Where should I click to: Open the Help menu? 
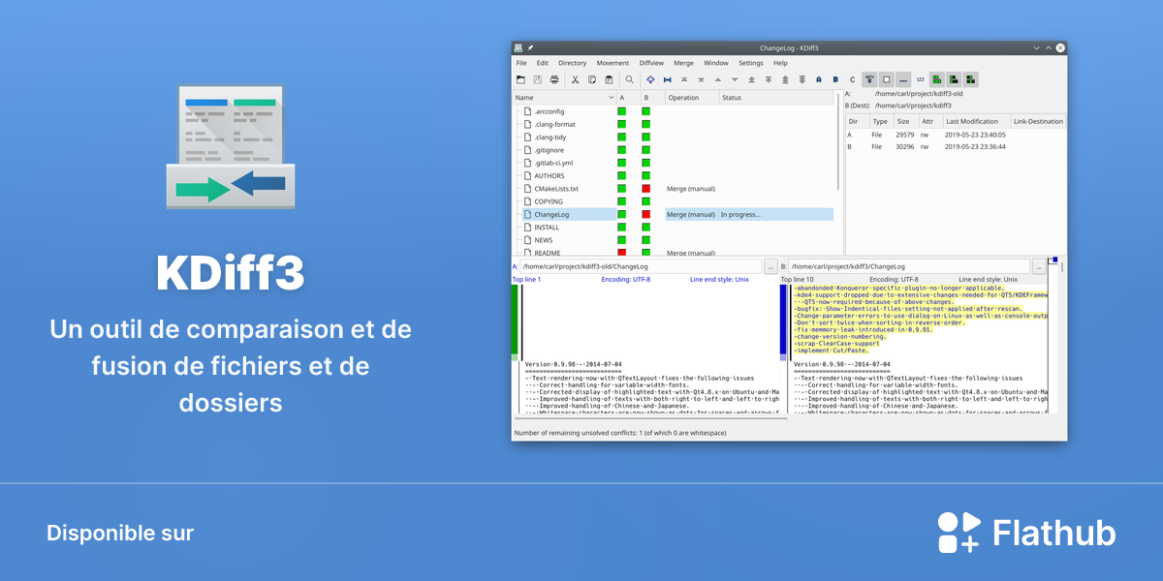pyautogui.click(x=780, y=63)
